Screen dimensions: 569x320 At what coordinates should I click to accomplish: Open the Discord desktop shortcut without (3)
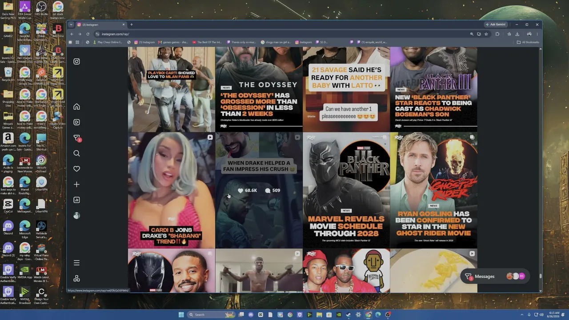coord(8,228)
